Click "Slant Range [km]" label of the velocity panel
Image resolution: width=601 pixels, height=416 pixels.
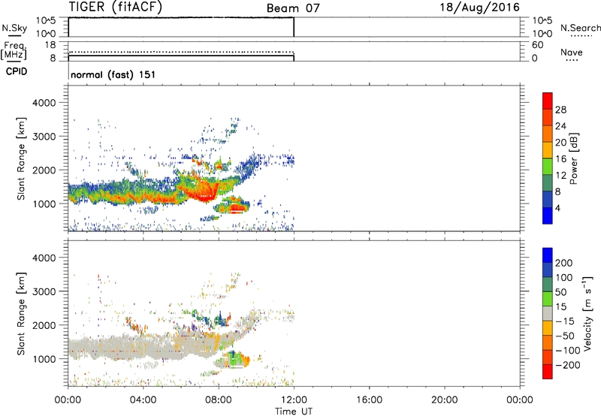tap(21, 313)
